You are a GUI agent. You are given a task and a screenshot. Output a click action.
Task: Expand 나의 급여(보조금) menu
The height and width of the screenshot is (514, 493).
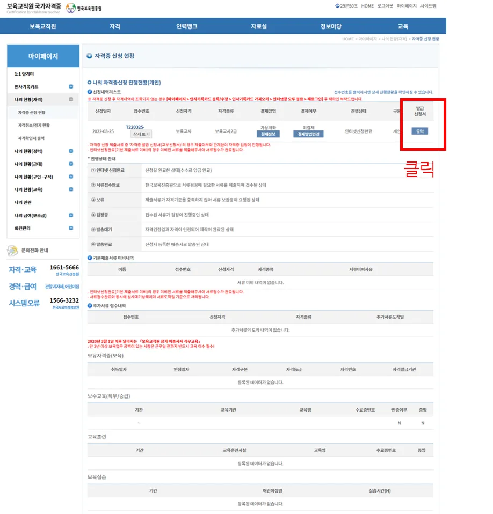tap(71, 215)
